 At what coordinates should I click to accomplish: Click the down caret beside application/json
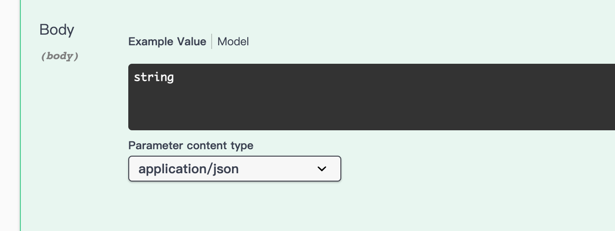click(x=322, y=169)
